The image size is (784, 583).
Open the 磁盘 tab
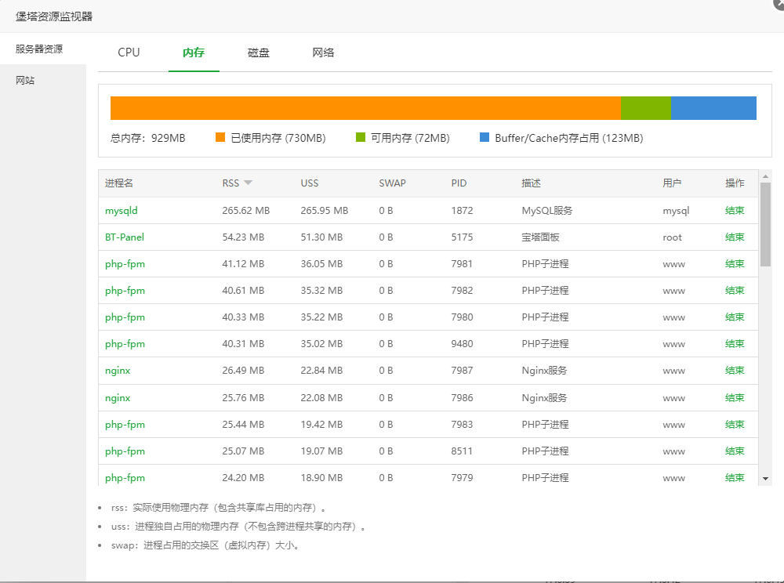tap(259, 53)
